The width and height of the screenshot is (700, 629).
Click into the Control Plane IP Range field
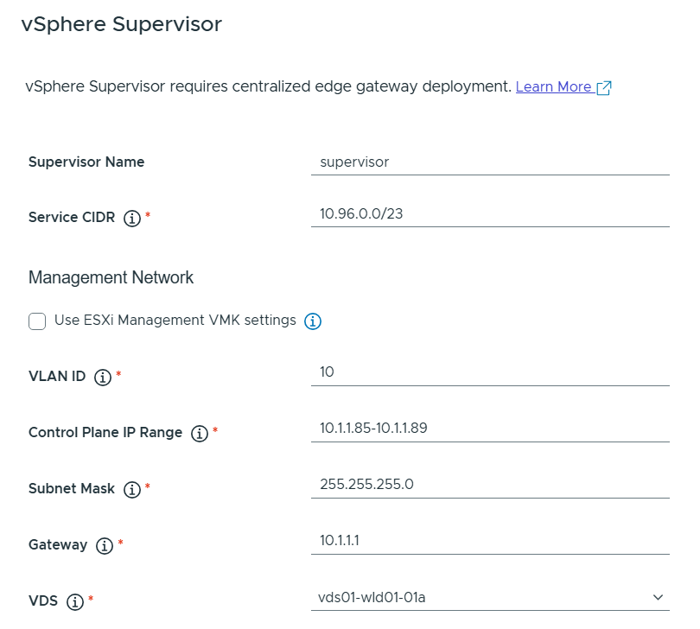489,428
